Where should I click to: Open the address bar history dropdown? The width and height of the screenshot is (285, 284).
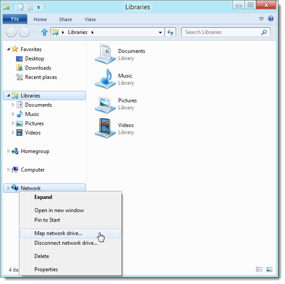pos(160,33)
